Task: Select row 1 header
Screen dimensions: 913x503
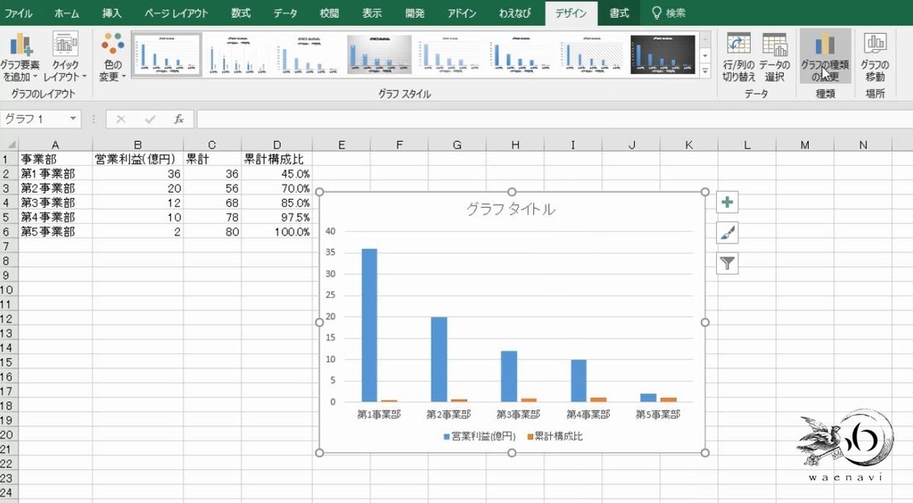Action: [8, 159]
